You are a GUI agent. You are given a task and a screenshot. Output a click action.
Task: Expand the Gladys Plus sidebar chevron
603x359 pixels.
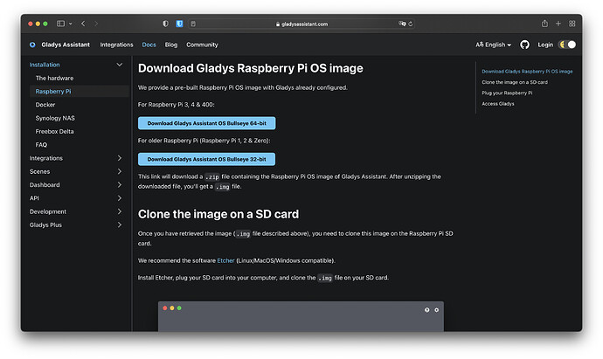(120, 224)
